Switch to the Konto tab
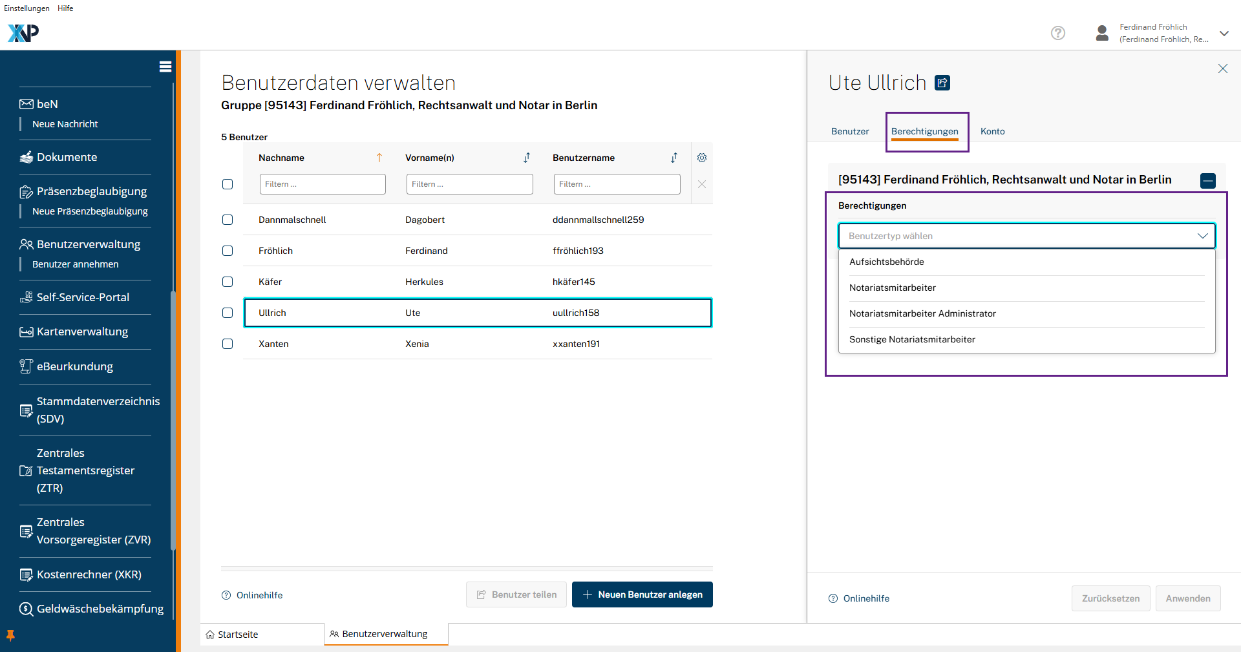The height and width of the screenshot is (652, 1241). 992,131
